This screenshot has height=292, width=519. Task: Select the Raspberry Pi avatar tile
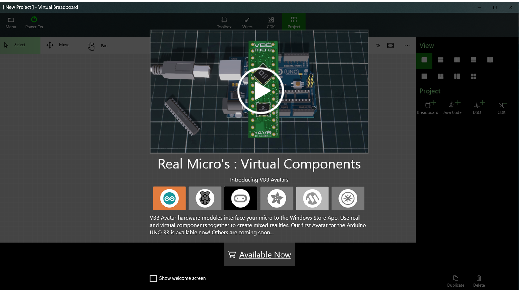[205, 198]
